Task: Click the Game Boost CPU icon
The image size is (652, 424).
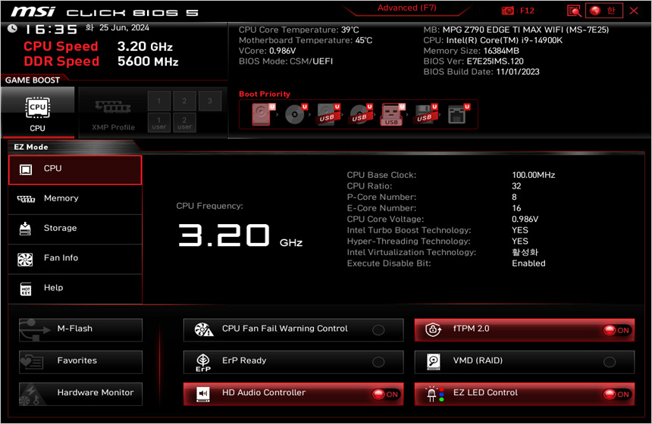Action: tap(37, 111)
